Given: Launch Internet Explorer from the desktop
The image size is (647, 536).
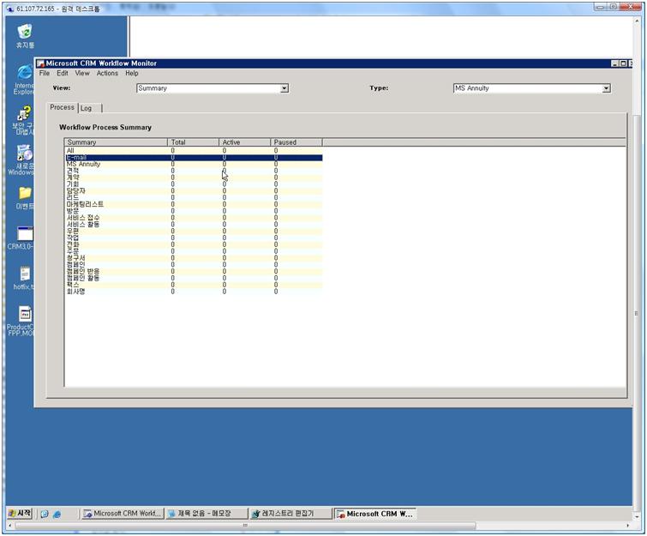Looking at the screenshot, I should [24, 79].
